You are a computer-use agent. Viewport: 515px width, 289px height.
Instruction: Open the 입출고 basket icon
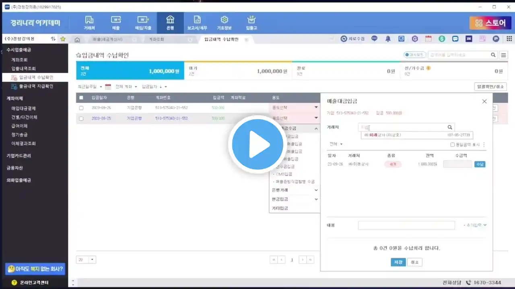(251, 23)
